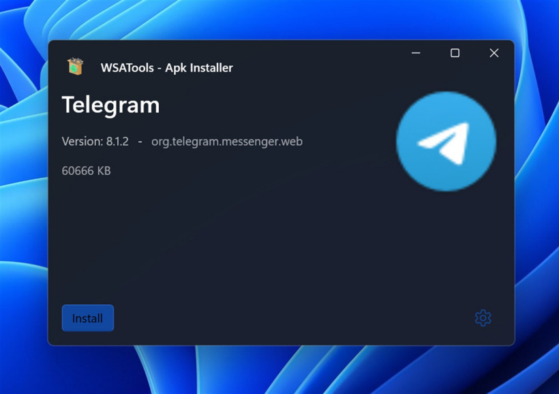The height and width of the screenshot is (394, 559).
Task: Click the blank area between Install and gear
Action: pos(292,318)
